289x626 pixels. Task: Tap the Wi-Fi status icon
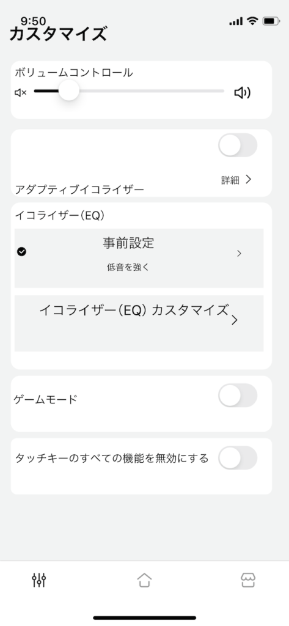[x=252, y=21]
